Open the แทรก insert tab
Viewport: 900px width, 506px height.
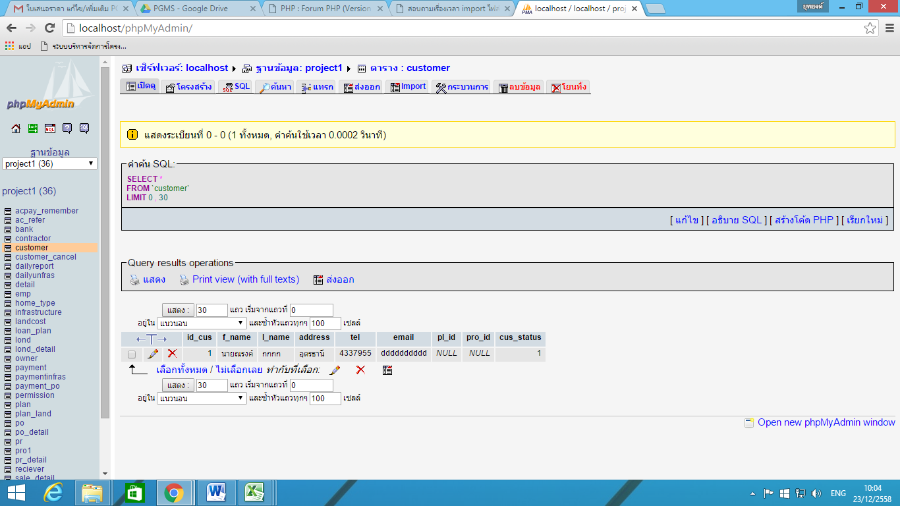316,86
